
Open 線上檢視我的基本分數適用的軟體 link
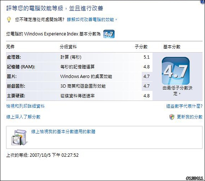point(63,132)
